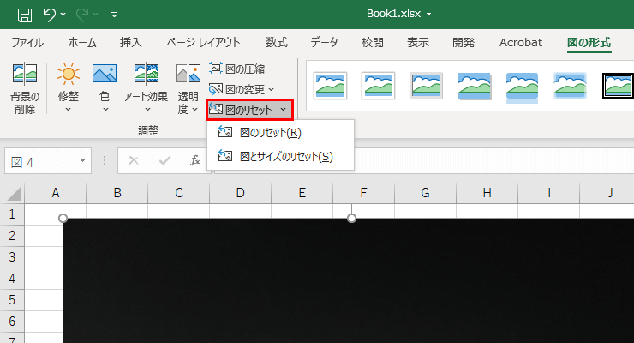
Task: Open the 修整 corrections menu
Action: (68, 87)
